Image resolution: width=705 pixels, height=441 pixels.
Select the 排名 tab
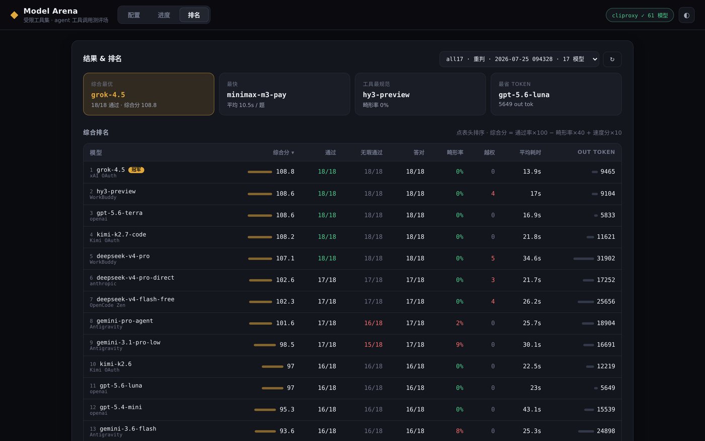click(x=194, y=15)
